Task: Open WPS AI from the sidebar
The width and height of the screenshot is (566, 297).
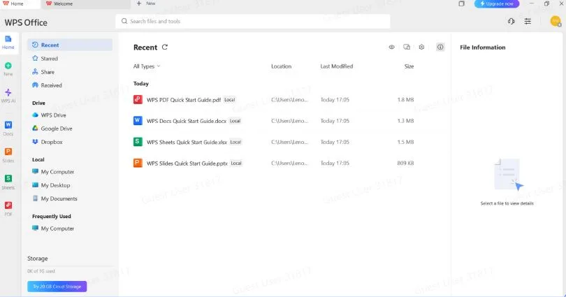Action: (8, 96)
